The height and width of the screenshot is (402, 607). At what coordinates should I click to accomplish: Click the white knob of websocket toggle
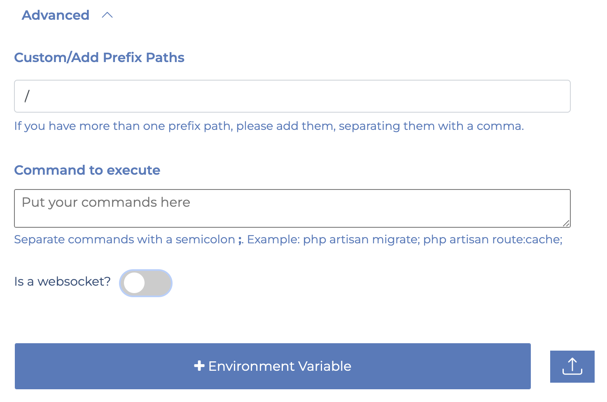tap(134, 283)
